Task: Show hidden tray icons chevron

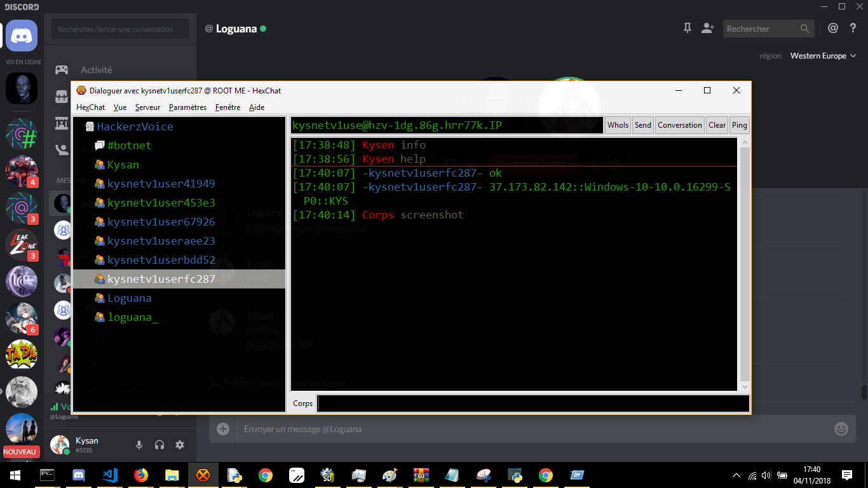Action: pos(736,475)
